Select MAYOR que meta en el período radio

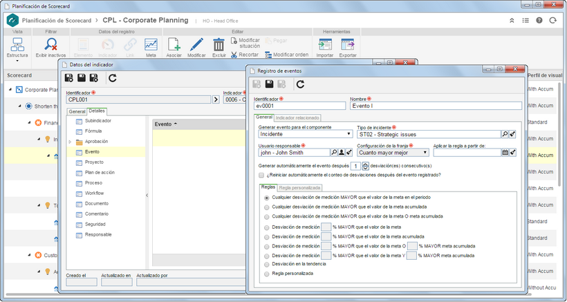[x=266, y=198]
